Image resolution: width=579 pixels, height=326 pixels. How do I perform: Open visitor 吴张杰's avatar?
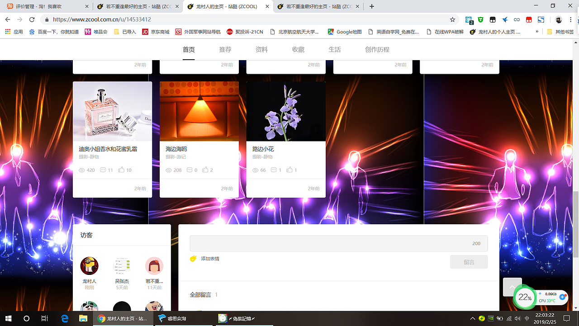coord(122,266)
